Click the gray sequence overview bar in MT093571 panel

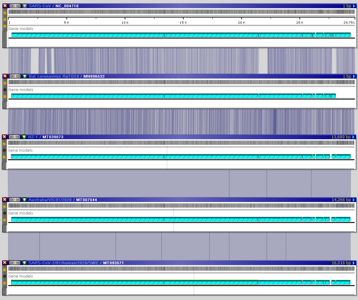tap(181, 269)
